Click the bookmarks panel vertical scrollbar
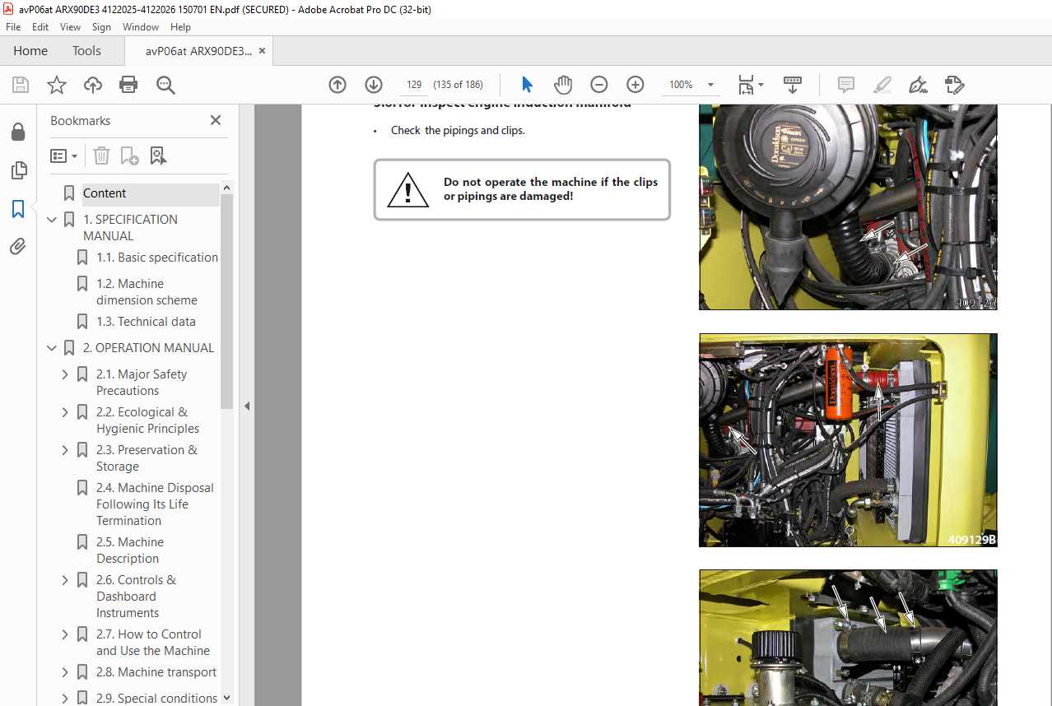The width and height of the screenshot is (1052, 706). tap(227, 301)
